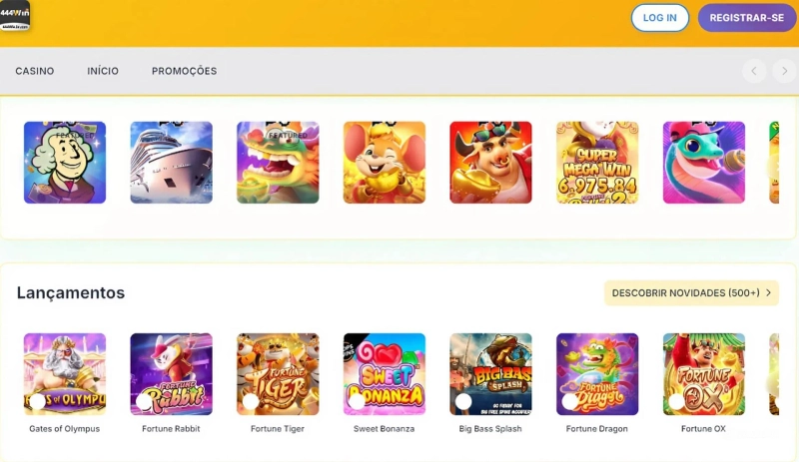Click the left arrow in the navigation bar
This screenshot has width=799, height=462.
[x=754, y=71]
